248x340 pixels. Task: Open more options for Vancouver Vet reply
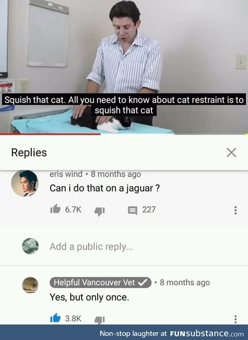(x=236, y=319)
